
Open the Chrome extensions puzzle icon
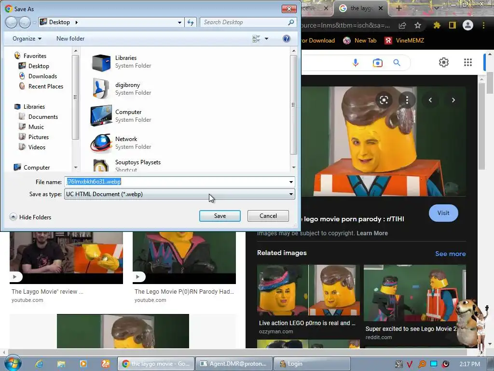click(x=437, y=25)
